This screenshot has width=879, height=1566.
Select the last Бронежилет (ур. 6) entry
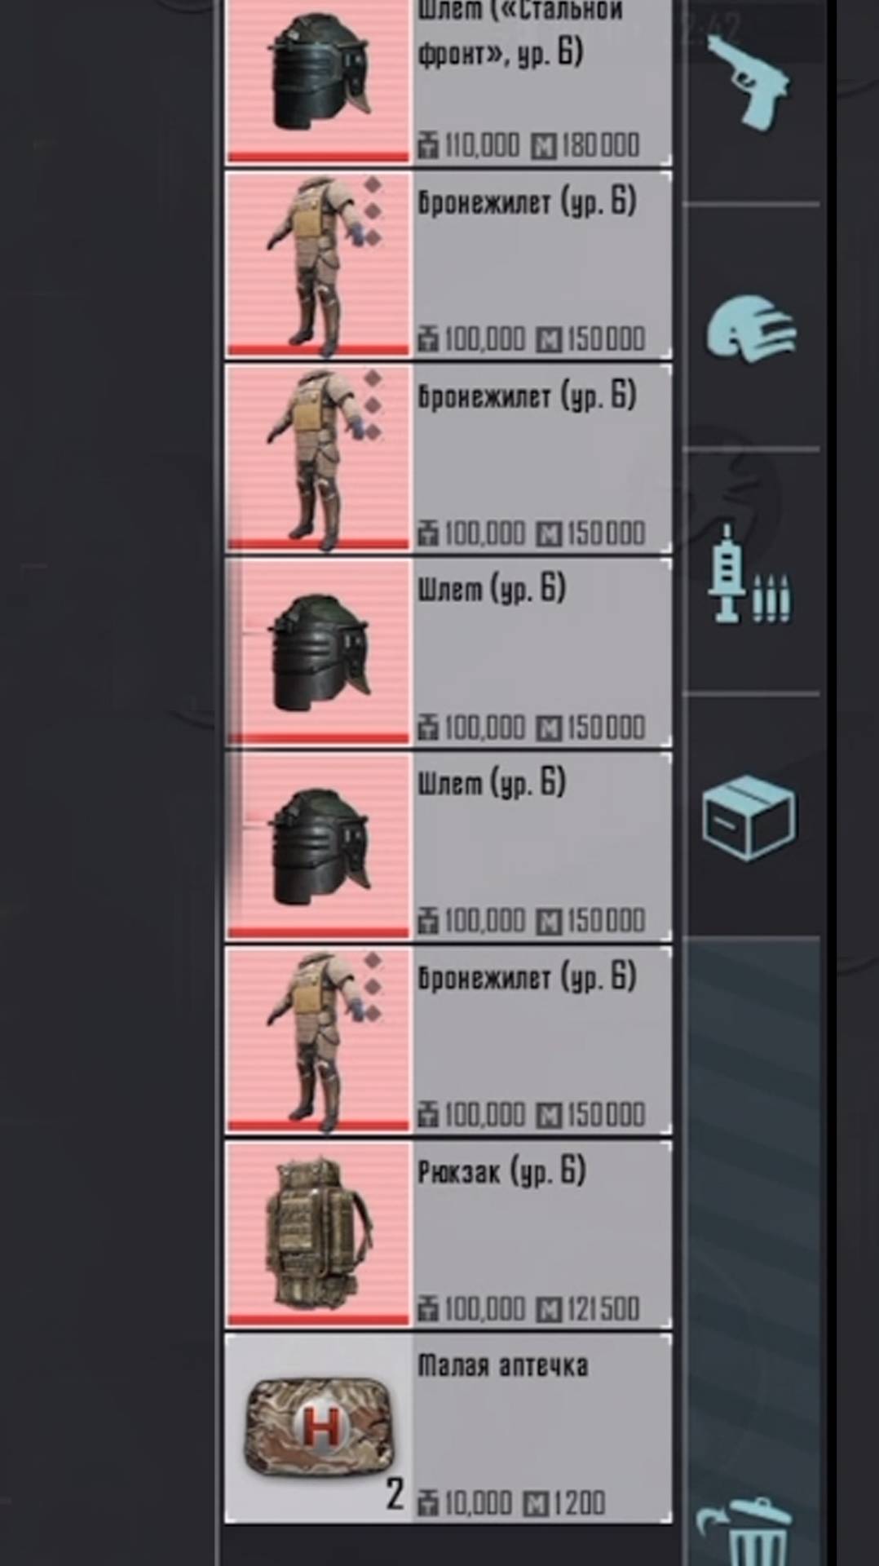coord(448,1040)
